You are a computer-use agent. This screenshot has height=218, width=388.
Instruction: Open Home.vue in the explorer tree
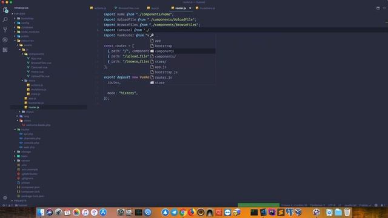(x=38, y=72)
